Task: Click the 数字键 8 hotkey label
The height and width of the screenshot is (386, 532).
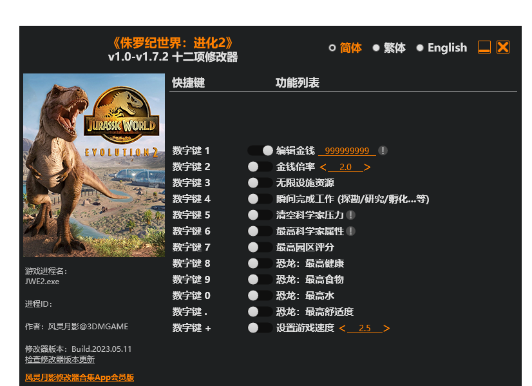Action: [x=191, y=264]
